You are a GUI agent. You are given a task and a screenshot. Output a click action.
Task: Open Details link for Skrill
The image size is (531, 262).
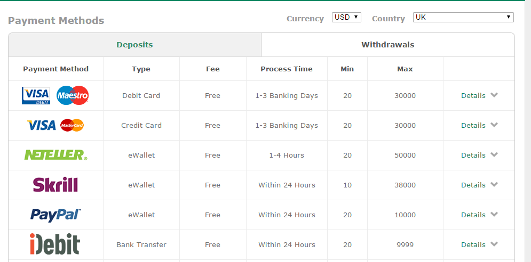473,185
